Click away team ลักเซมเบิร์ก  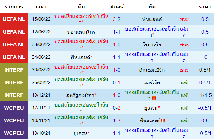coord(152,70)
